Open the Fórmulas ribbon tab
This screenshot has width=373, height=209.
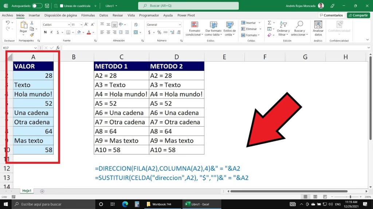coord(88,15)
